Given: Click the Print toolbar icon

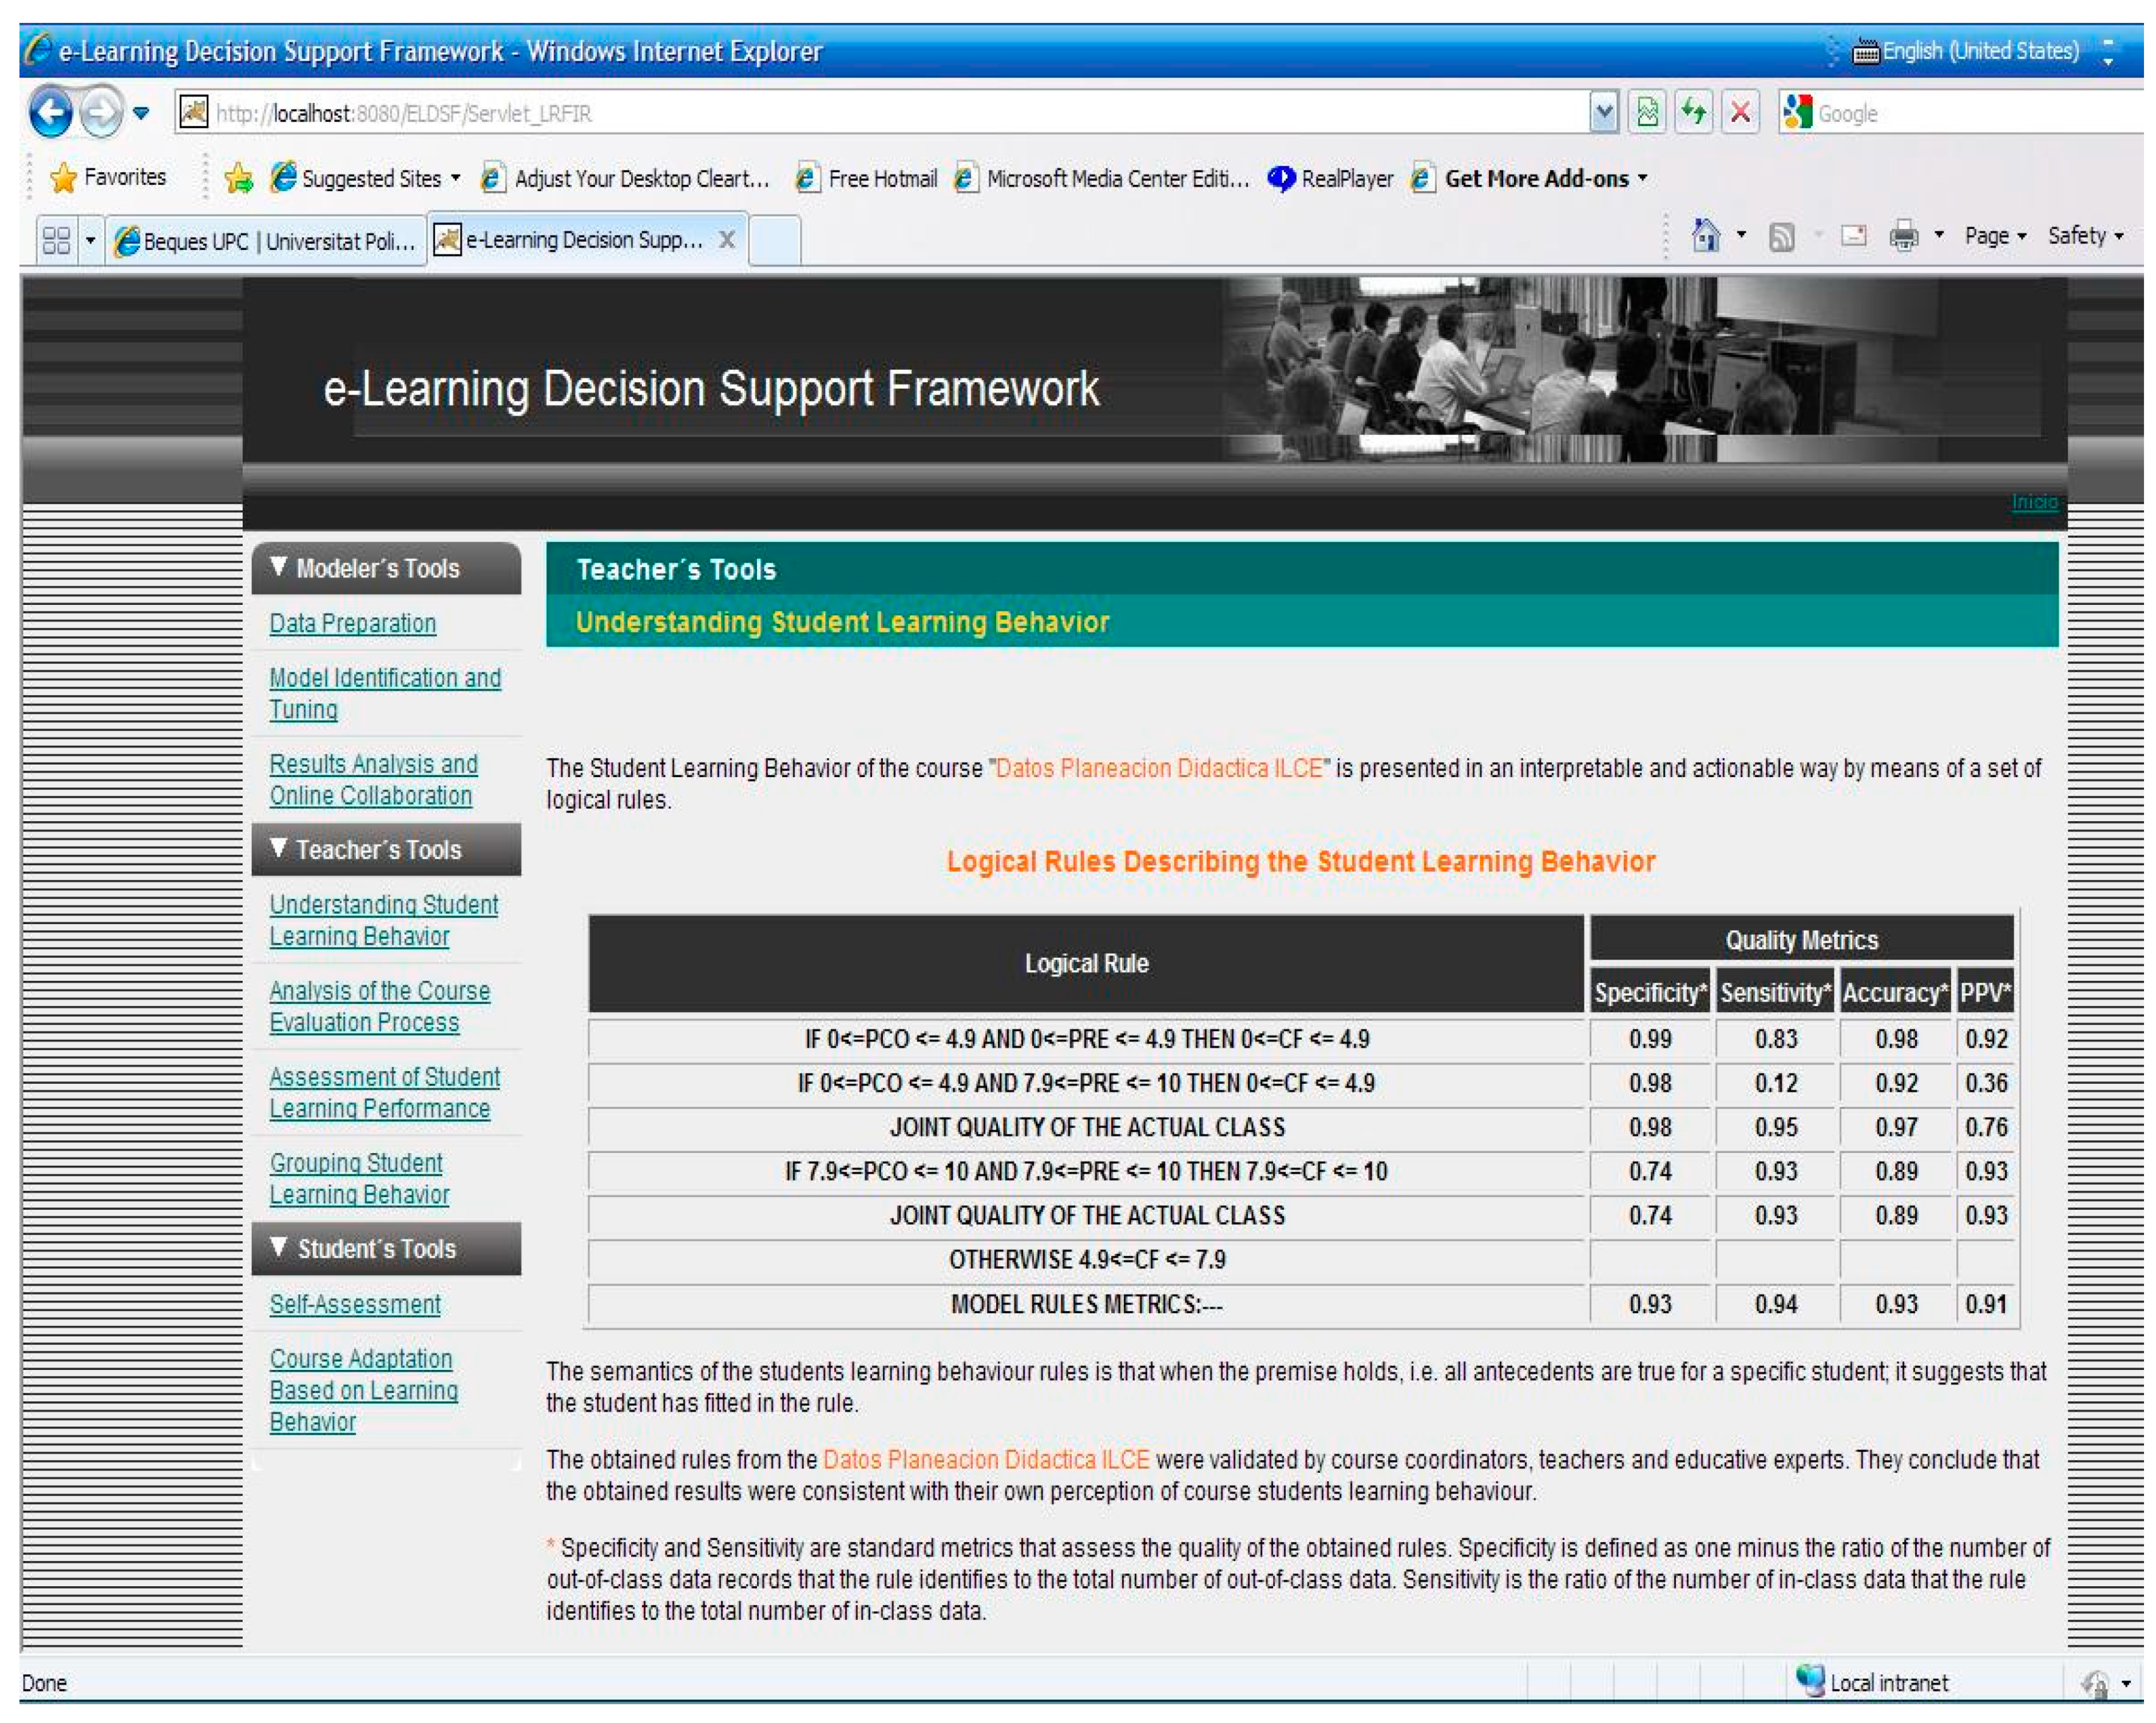Looking at the screenshot, I should (x=1903, y=236).
